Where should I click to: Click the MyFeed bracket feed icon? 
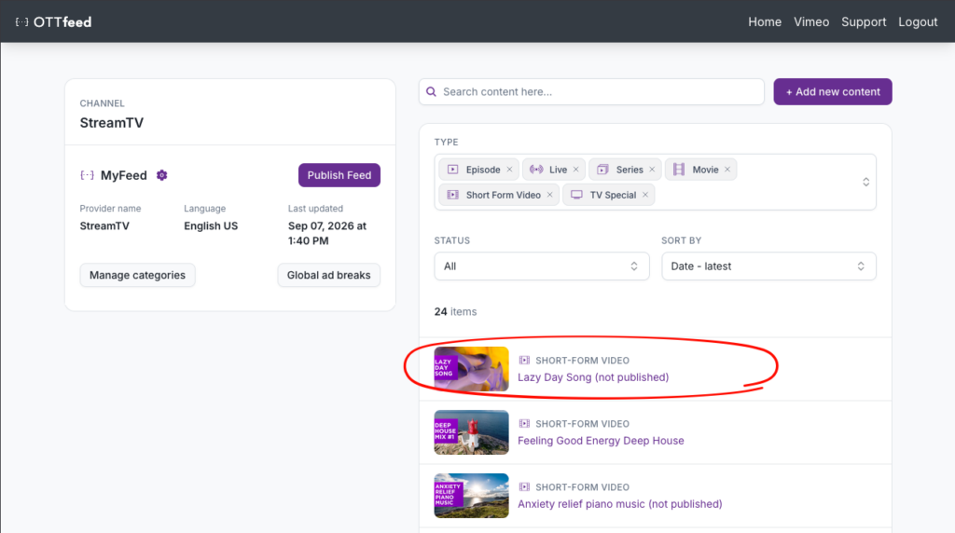point(87,175)
